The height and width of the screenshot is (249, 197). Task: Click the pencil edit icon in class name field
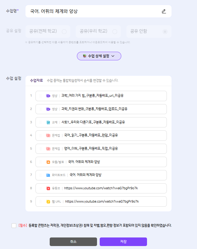164,12
